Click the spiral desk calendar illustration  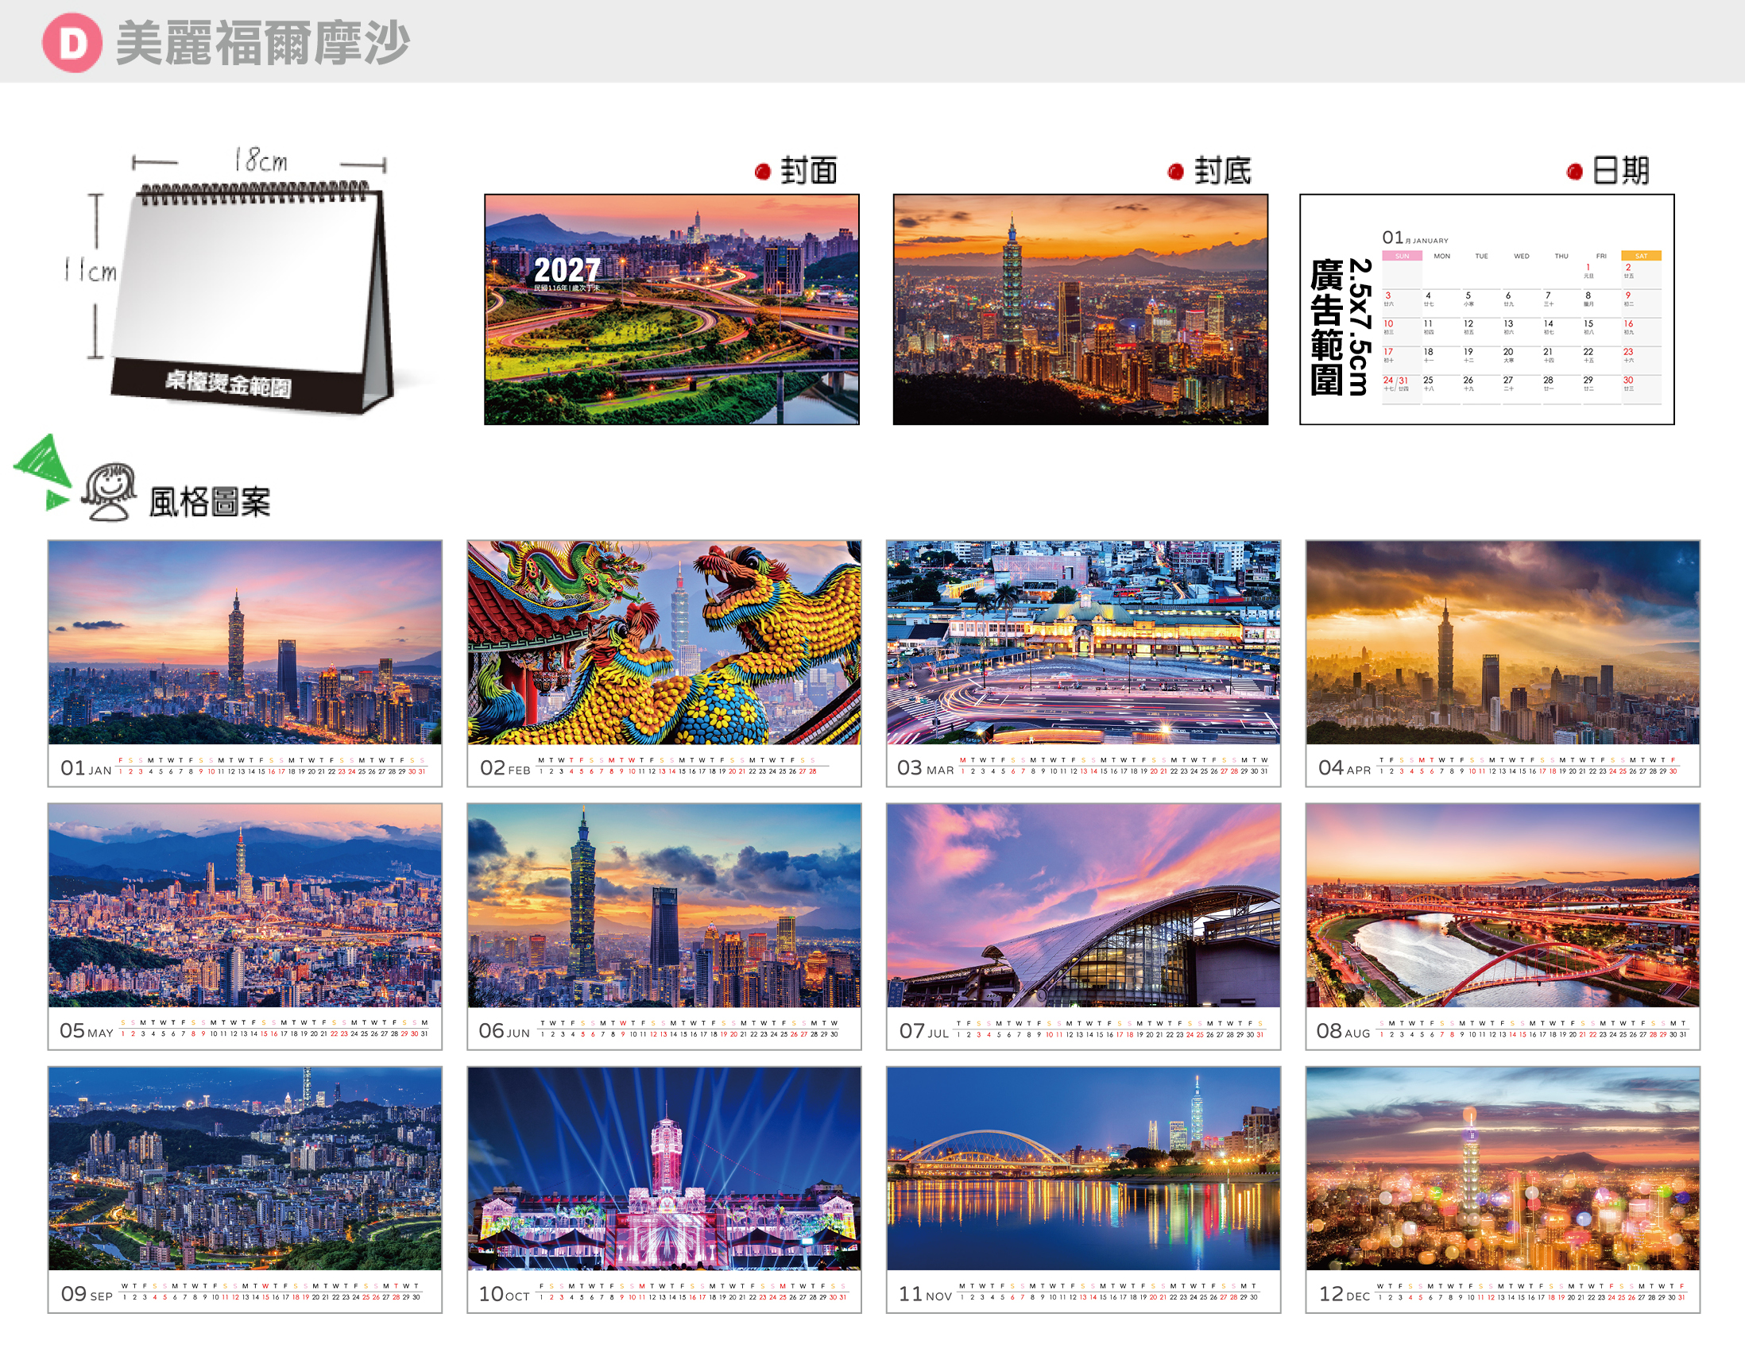pos(251,296)
